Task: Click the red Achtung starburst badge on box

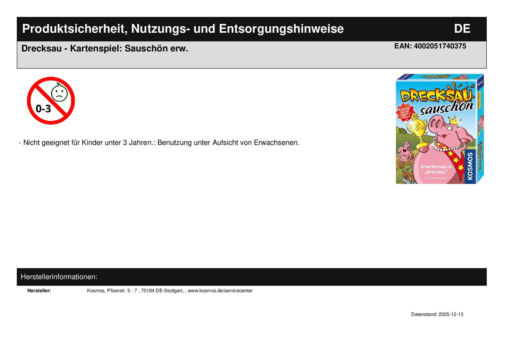Action: (x=405, y=112)
